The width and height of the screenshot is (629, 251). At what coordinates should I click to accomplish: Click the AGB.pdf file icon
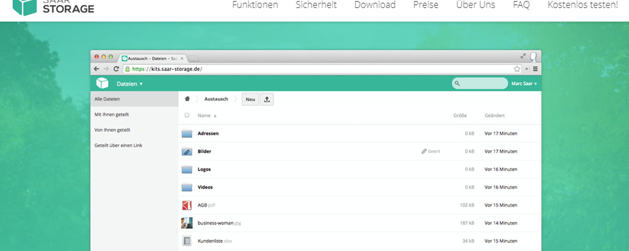coord(187,205)
